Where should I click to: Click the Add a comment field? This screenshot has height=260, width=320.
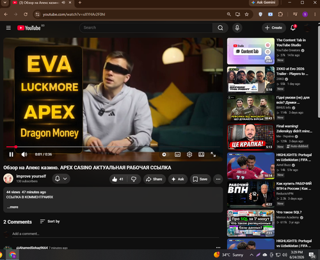(x=115, y=234)
